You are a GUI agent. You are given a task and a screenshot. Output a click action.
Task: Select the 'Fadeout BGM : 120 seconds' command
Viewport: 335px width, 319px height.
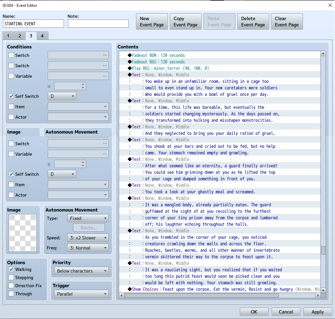point(220,55)
